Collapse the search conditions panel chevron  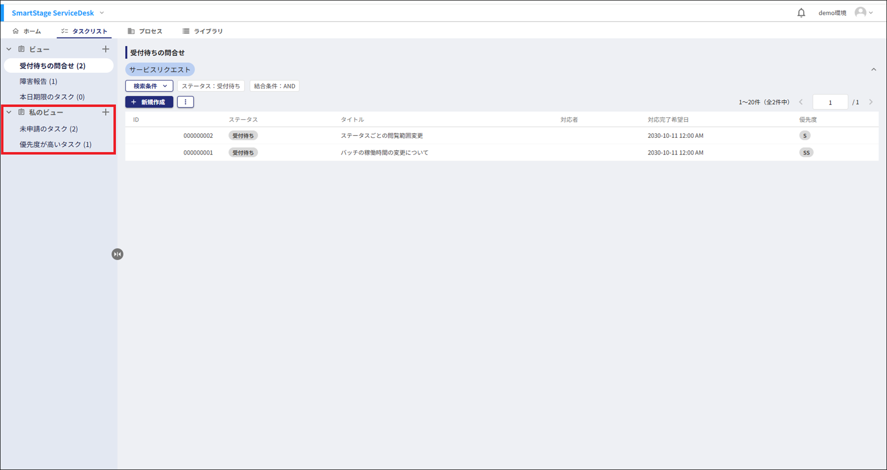pos(873,70)
